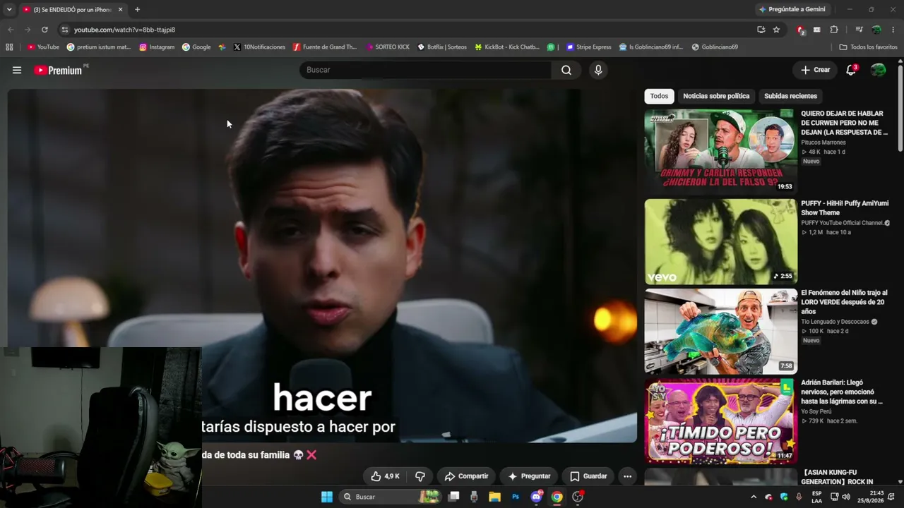Open more actions three-dot menu below video
Screen dimensions: 904x508
pos(627,476)
